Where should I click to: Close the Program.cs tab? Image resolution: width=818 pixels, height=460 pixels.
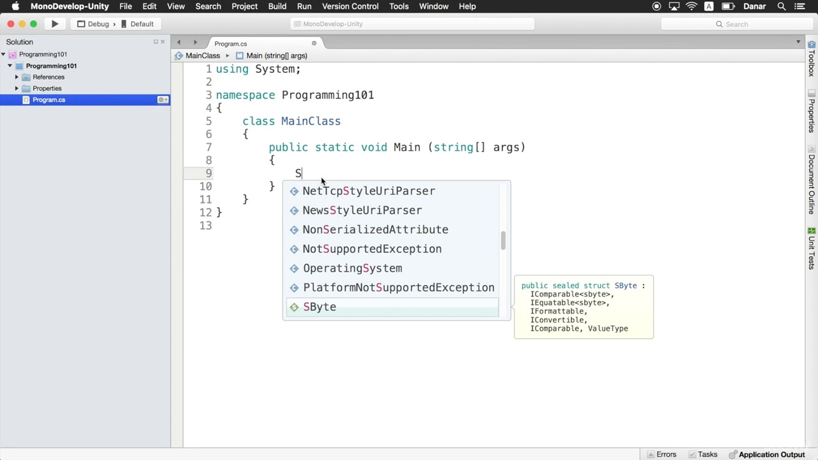pyautogui.click(x=314, y=43)
